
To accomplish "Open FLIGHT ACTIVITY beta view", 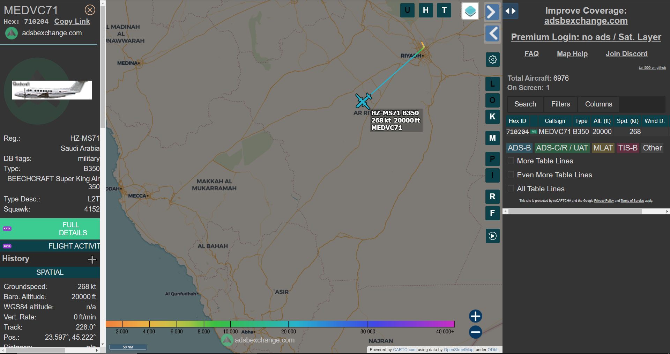I will click(50, 246).
